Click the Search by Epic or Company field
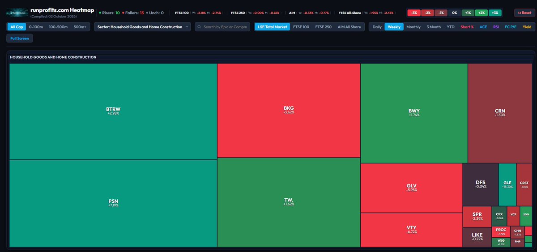 pos(222,27)
